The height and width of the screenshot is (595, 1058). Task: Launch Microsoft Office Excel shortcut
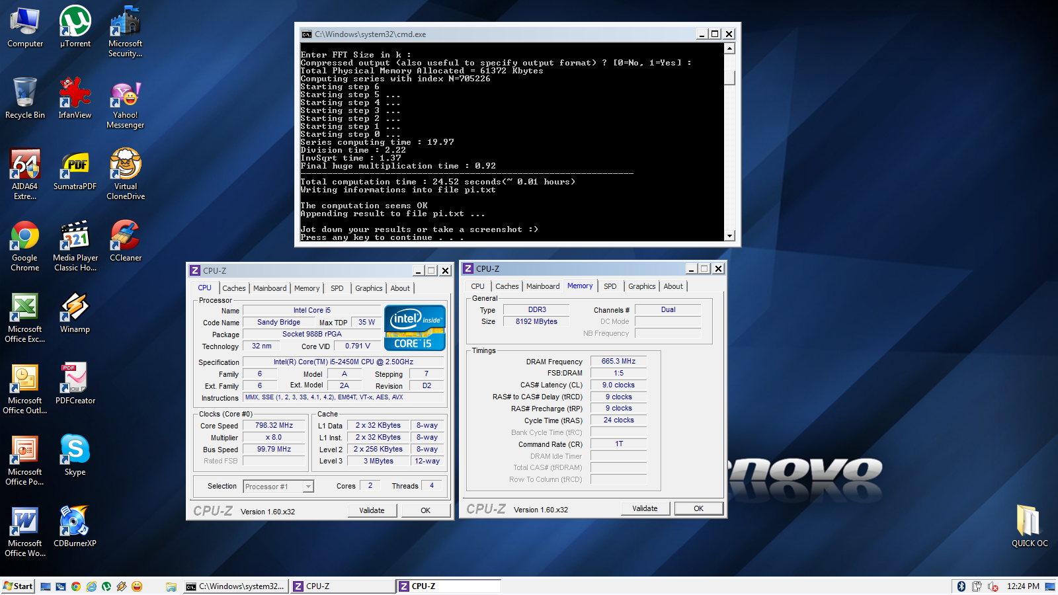click(x=25, y=317)
